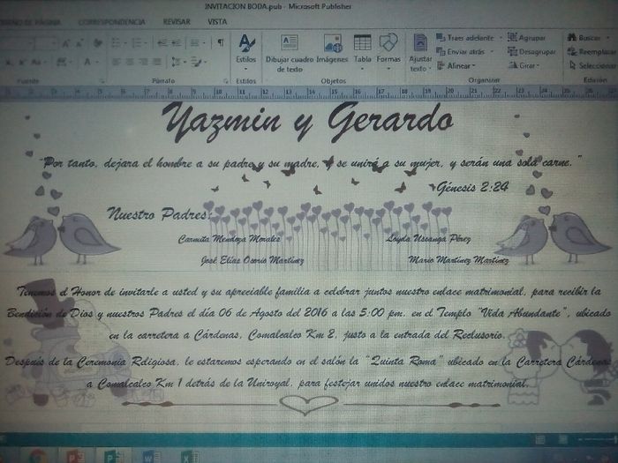
Task: Click the numbered list button
Action: pos(137,43)
